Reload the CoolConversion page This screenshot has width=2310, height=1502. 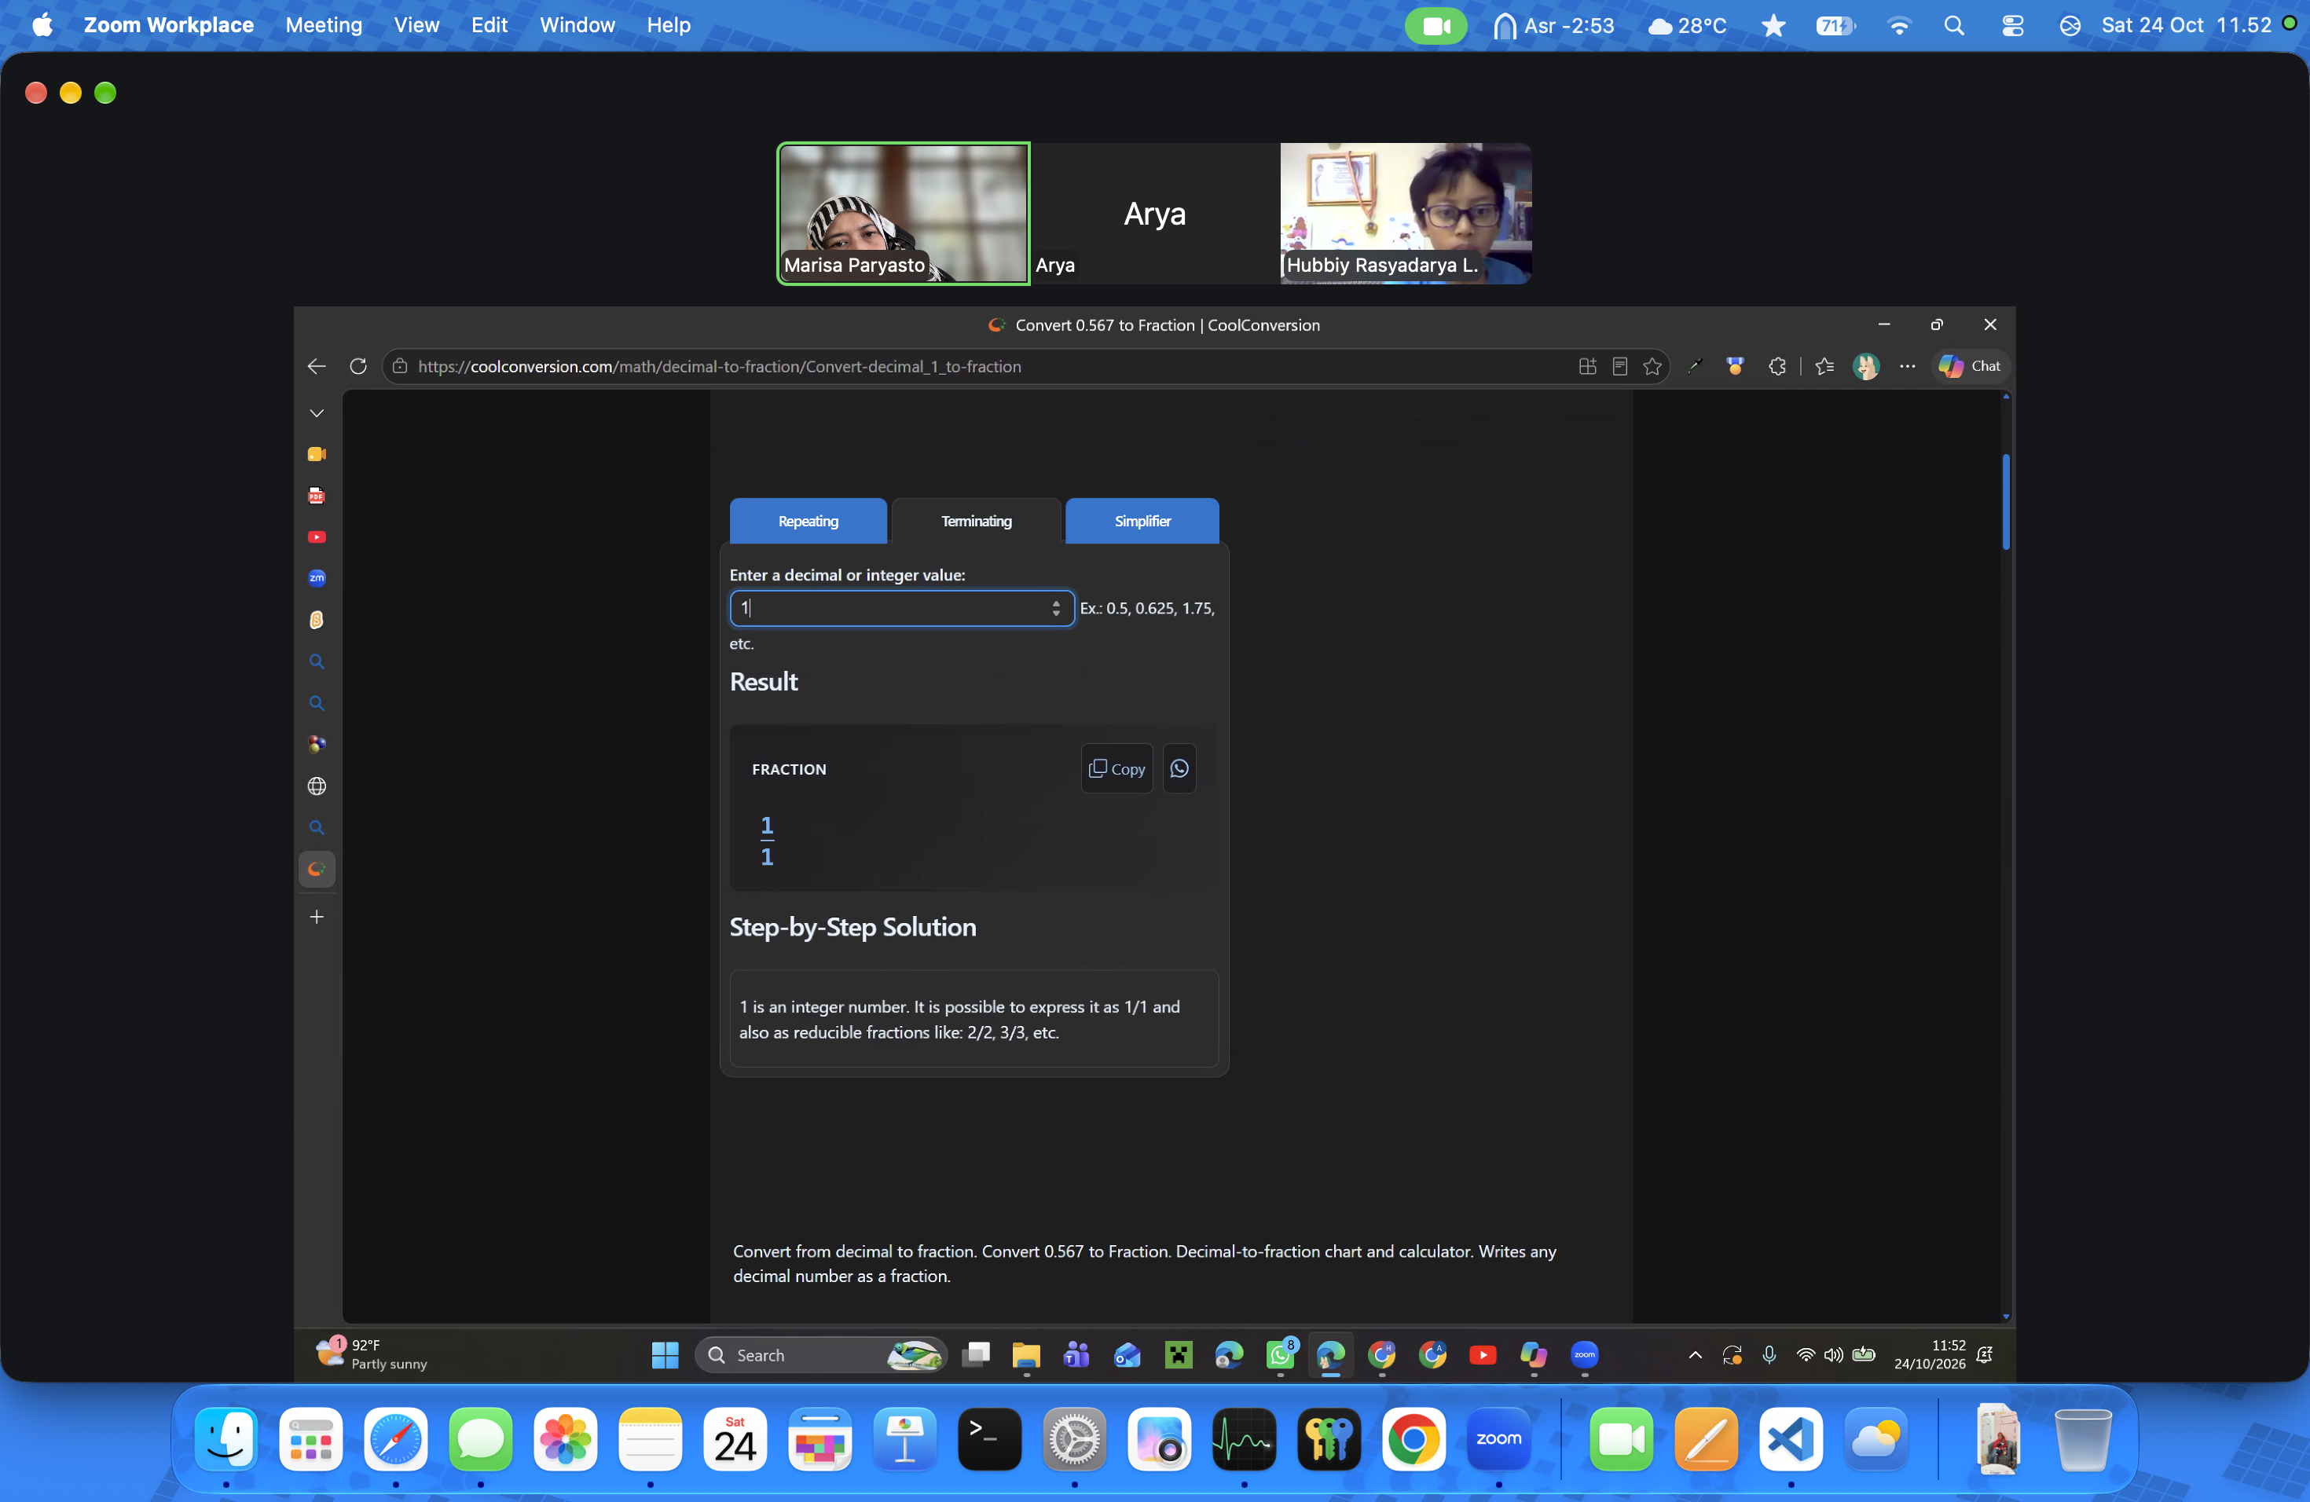click(358, 367)
